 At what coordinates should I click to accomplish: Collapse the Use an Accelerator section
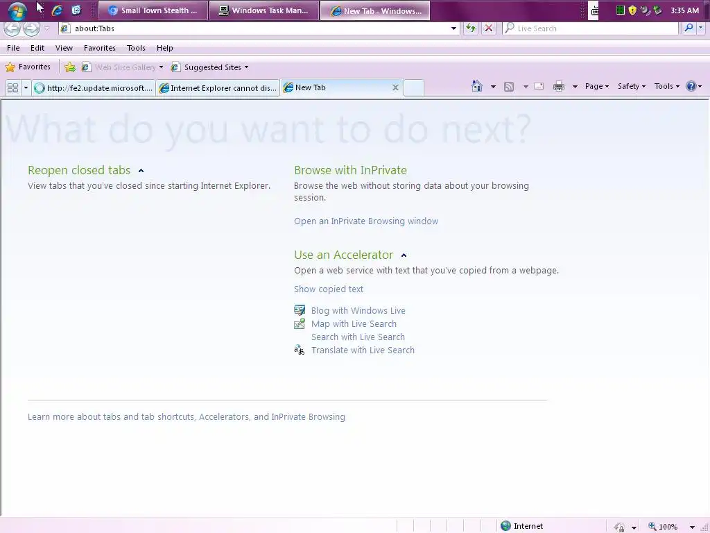coord(404,255)
